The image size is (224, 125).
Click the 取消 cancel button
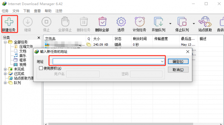click(178, 70)
